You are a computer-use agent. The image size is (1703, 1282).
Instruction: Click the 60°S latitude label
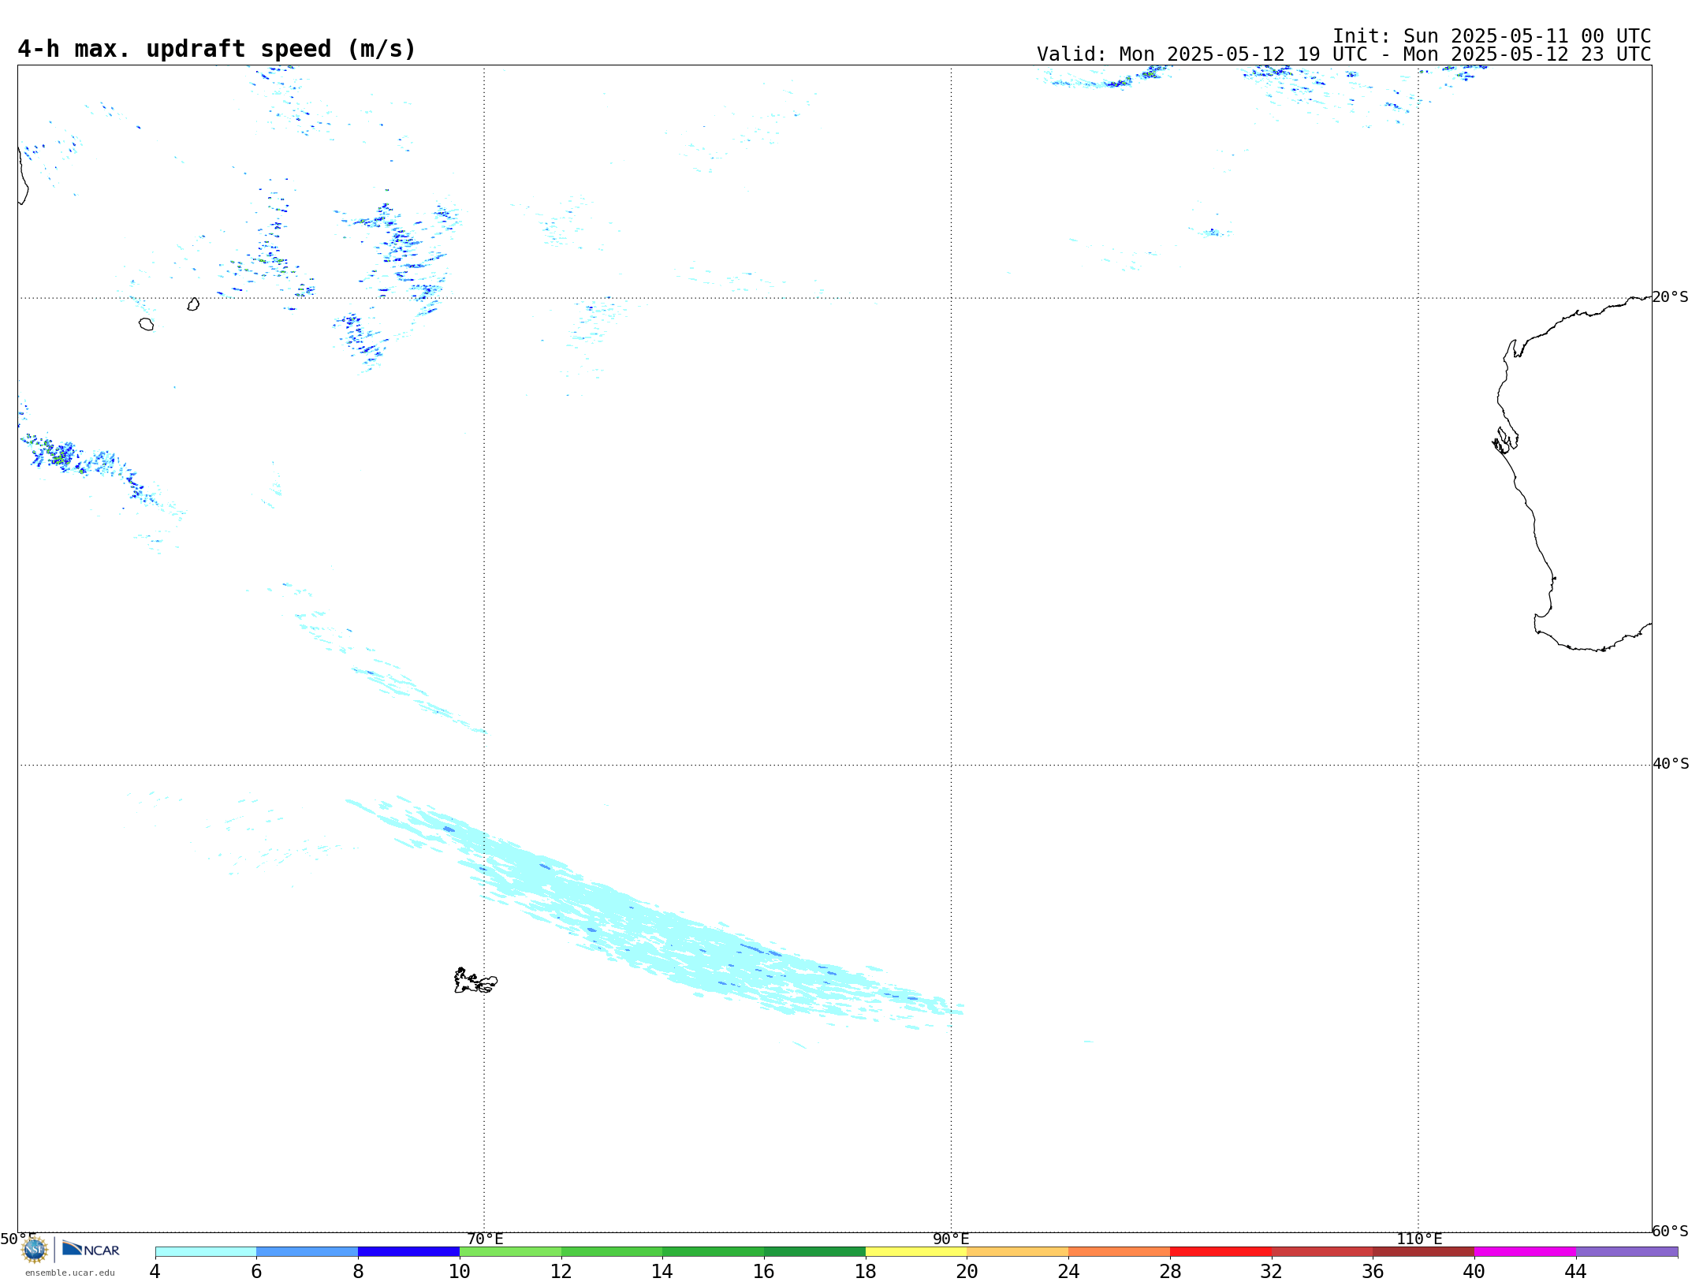pyautogui.click(x=1670, y=1231)
